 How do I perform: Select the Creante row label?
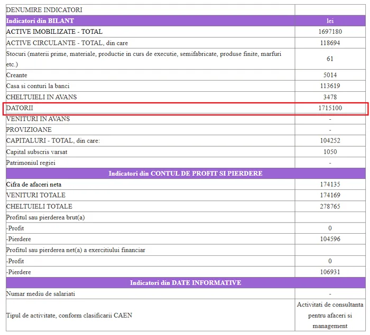point(16,75)
